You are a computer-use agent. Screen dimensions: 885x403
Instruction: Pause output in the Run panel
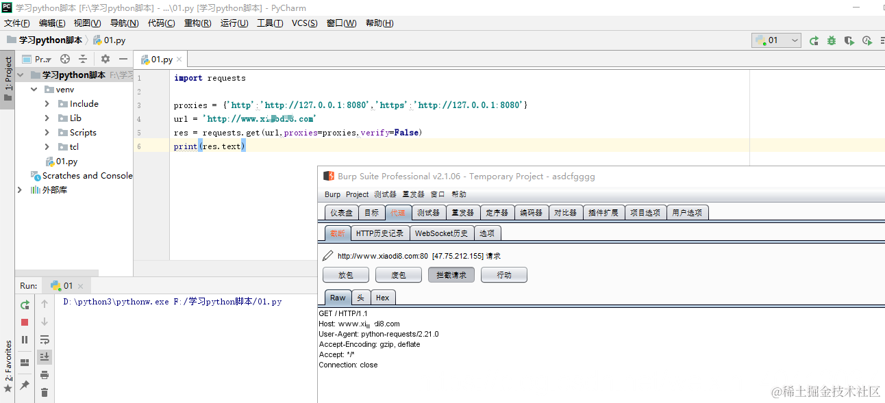pyautogui.click(x=25, y=339)
